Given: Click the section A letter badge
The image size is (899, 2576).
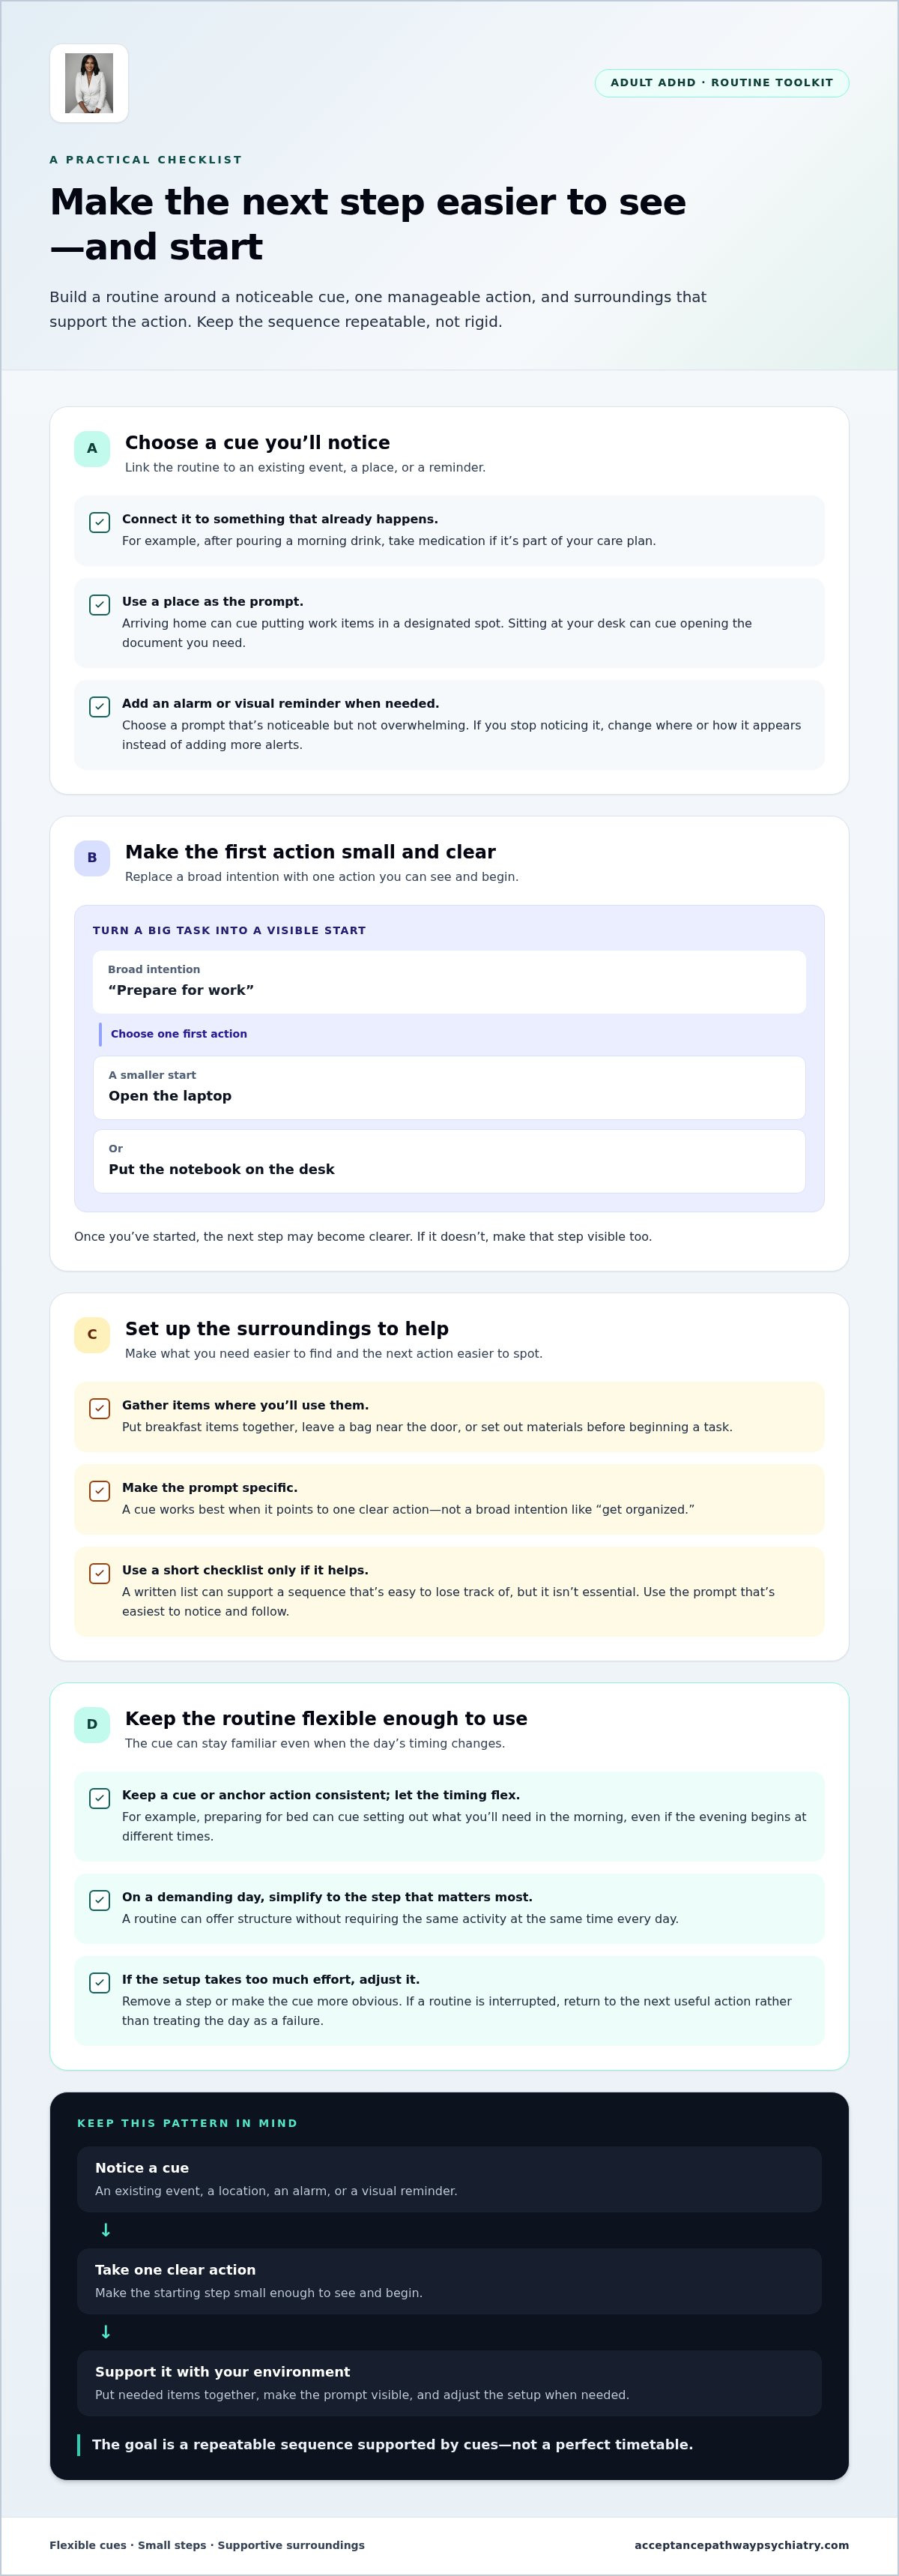Looking at the screenshot, I should tap(92, 449).
